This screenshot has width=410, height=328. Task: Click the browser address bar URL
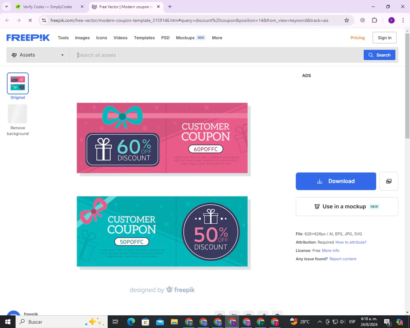point(189,20)
